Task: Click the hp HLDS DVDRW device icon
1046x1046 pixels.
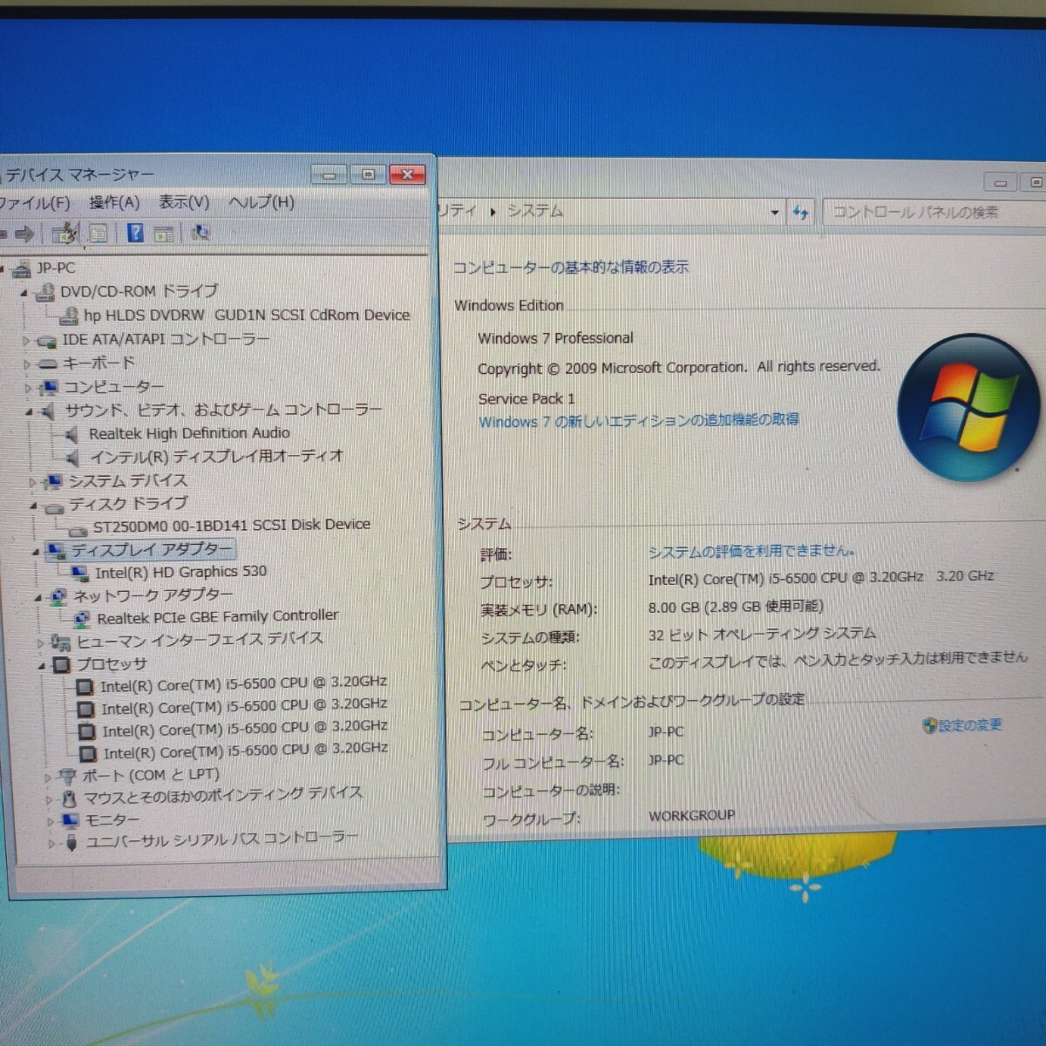Action: point(69,316)
